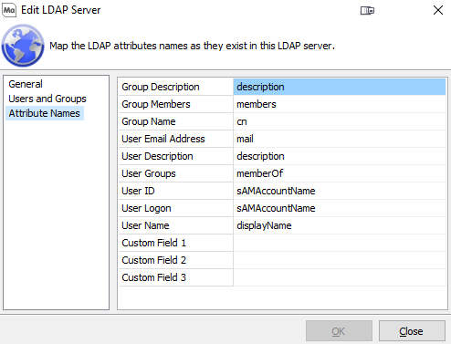Click the OK button
The height and width of the screenshot is (344, 451).
point(339,331)
